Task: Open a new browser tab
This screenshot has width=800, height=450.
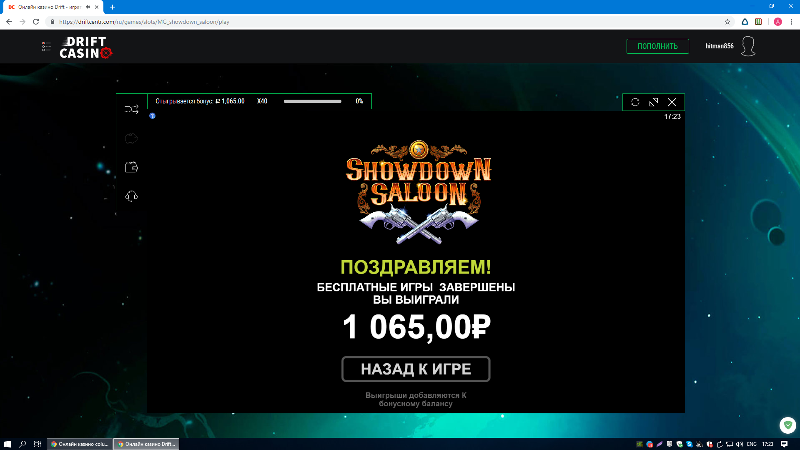Action: 113,7
